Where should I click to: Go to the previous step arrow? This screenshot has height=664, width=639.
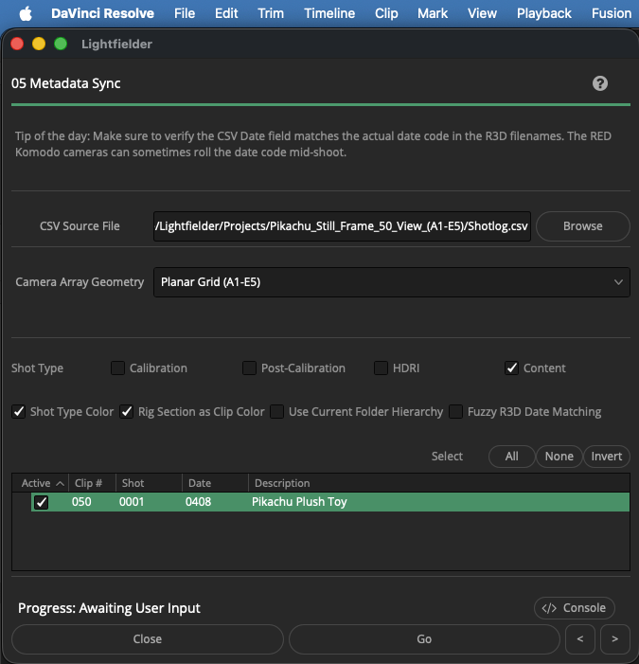(x=580, y=639)
